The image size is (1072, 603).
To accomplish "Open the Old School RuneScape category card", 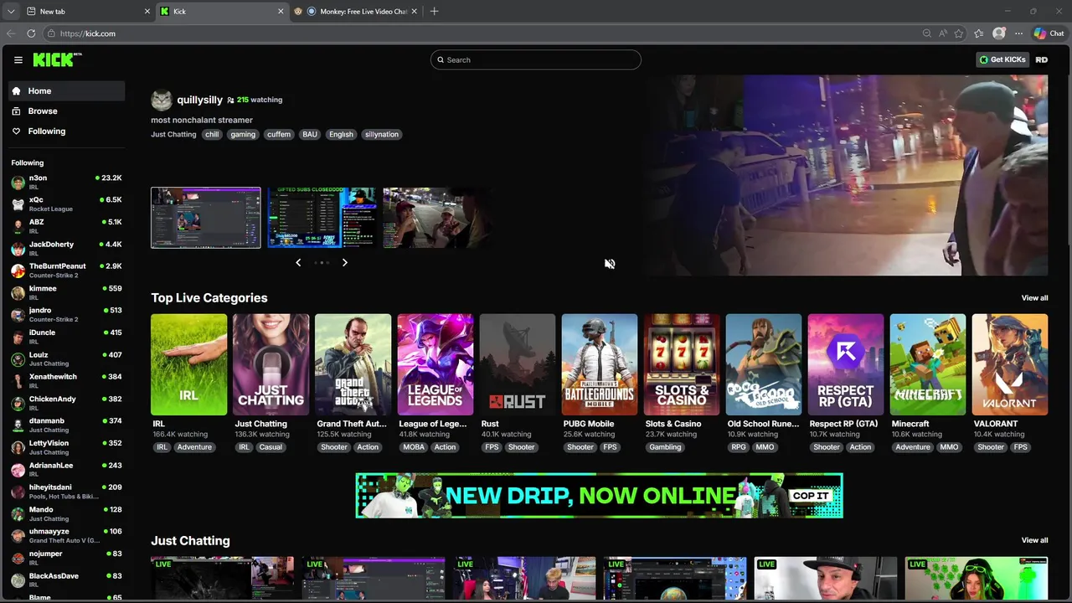I will tap(763, 364).
